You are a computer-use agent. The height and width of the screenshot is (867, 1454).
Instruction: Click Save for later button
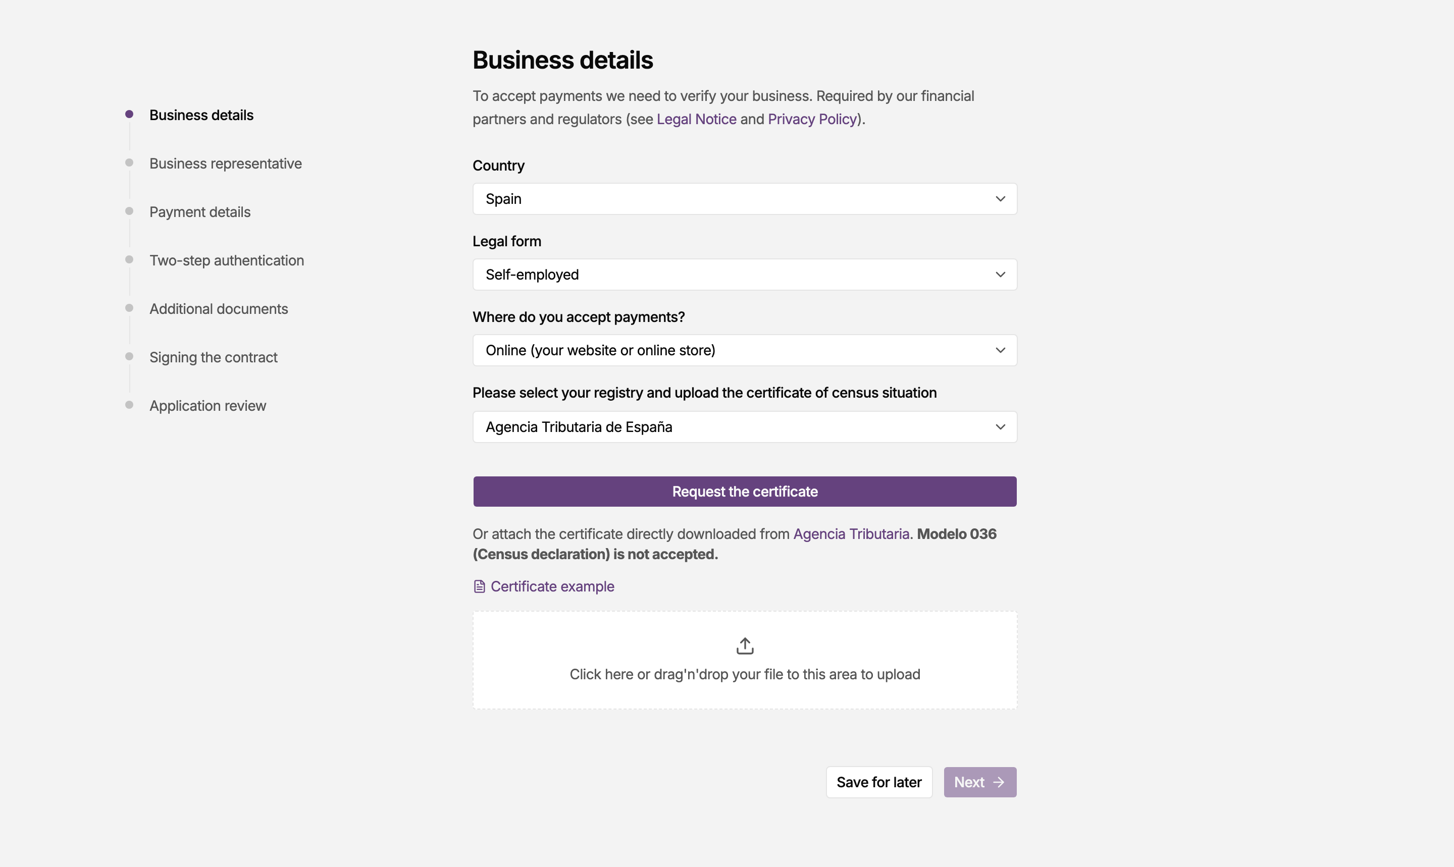click(x=879, y=782)
